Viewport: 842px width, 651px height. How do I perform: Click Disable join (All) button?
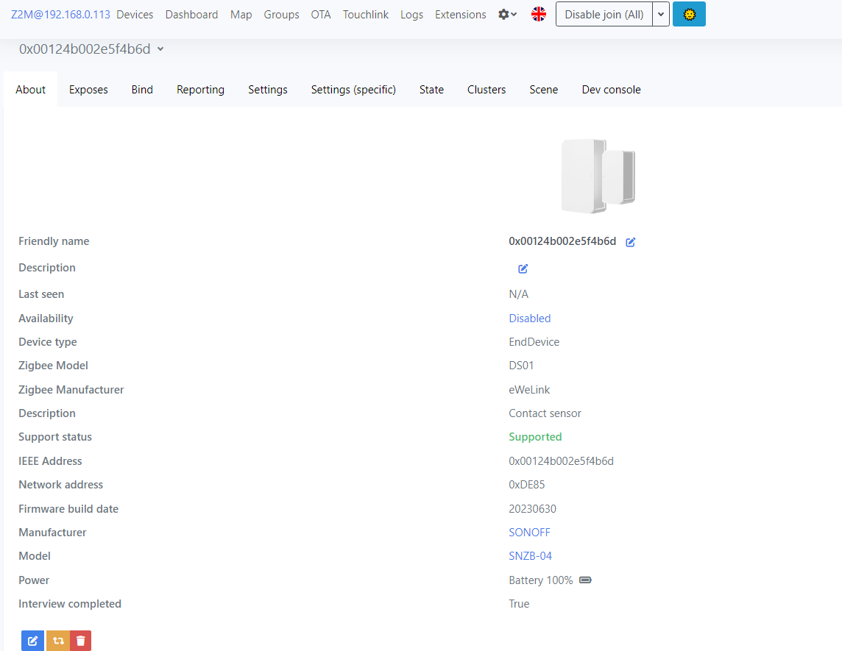coord(604,15)
